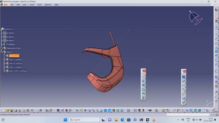Click the Zoom In magnifier
This screenshot has height=123, width=219.
[x=93, y=111]
